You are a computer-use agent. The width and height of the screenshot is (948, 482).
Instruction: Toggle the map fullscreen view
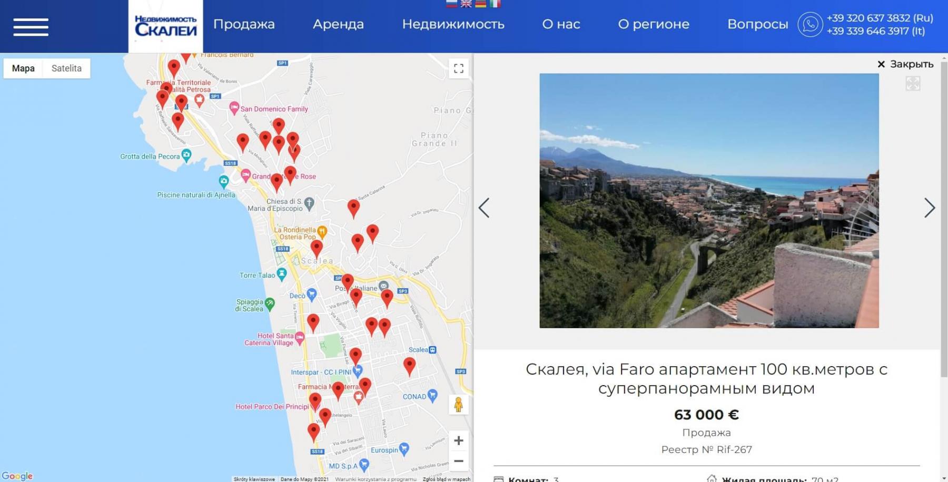(459, 68)
